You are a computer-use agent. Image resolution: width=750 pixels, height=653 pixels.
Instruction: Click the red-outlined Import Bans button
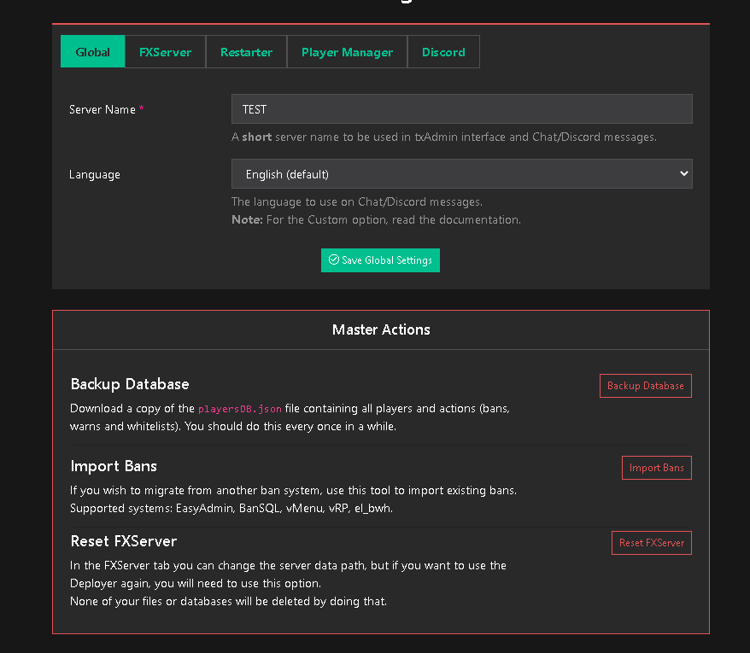(656, 468)
